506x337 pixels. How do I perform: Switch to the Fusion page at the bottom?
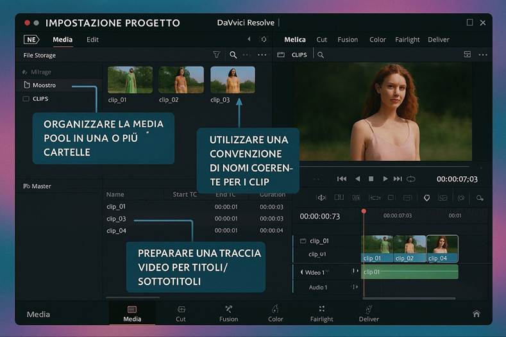pyautogui.click(x=228, y=314)
